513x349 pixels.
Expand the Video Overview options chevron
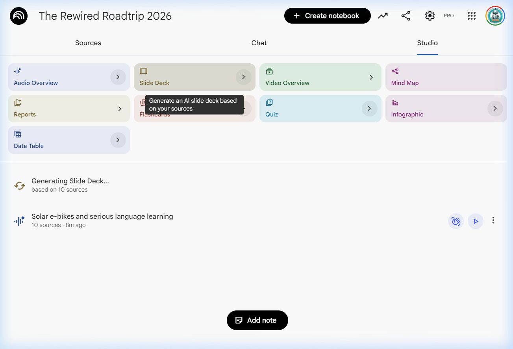pyautogui.click(x=371, y=78)
